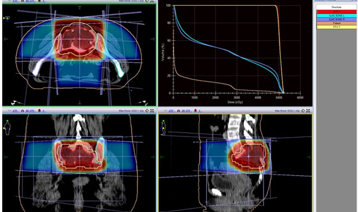Maximize the coronal view with expand icon
358x212 pixels.
[152, 111]
